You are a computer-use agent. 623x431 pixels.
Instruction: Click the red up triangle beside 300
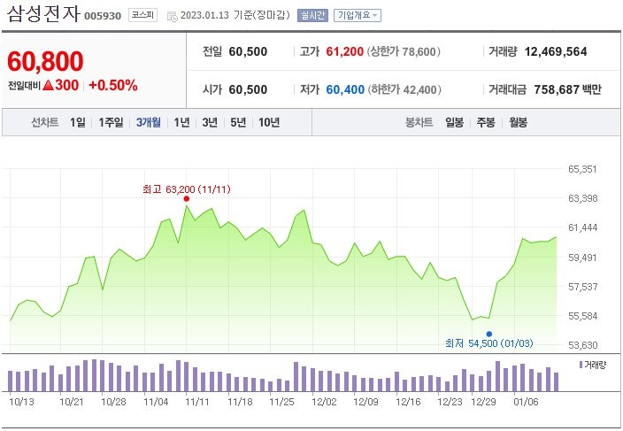tap(48, 85)
